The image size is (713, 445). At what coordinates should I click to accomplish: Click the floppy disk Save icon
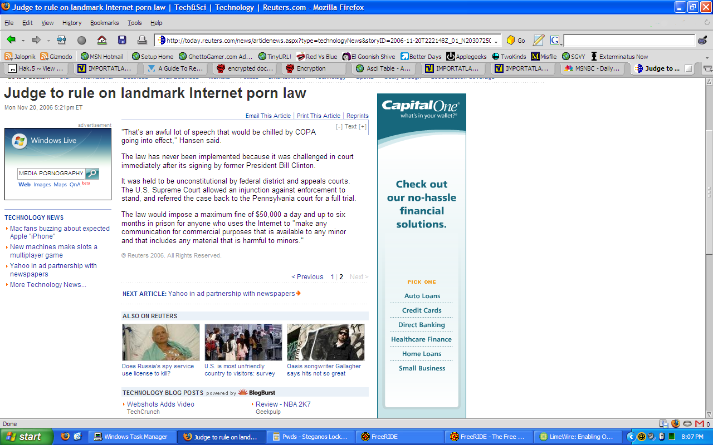(x=122, y=40)
